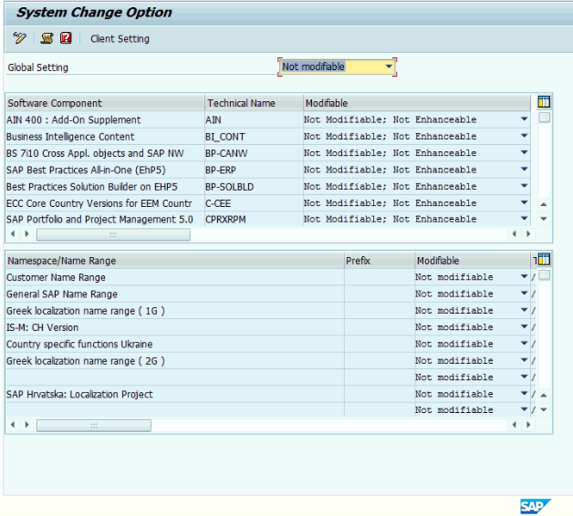Open Modifiable dropdown for Customer Name Range

[524, 277]
